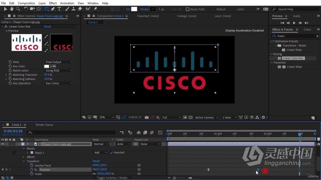Toggle the Scale stopwatch
Image resolution: width=321 pixels, height=180 pixels.
[x=31, y=174]
